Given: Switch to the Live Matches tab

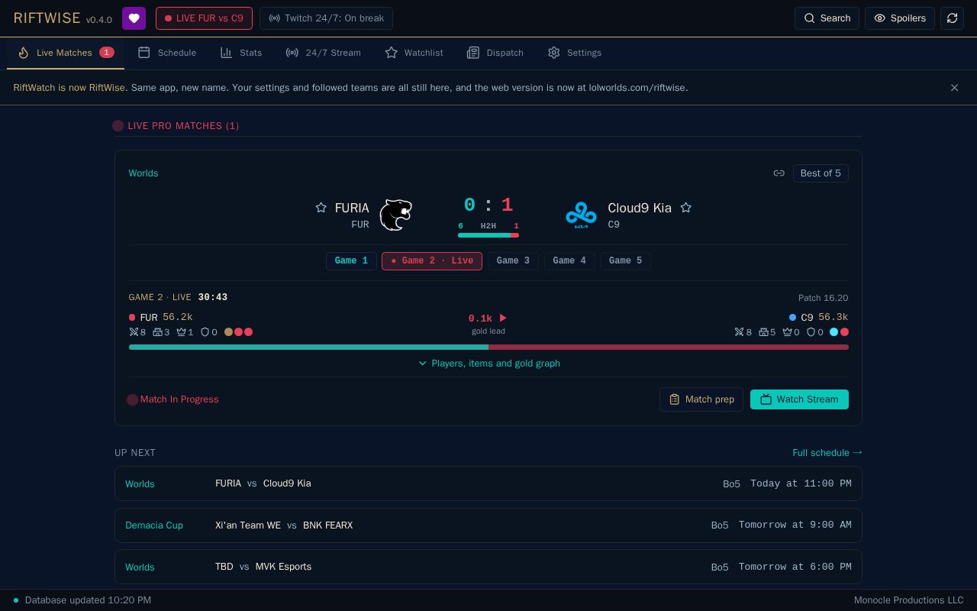Looking at the screenshot, I should tap(66, 53).
